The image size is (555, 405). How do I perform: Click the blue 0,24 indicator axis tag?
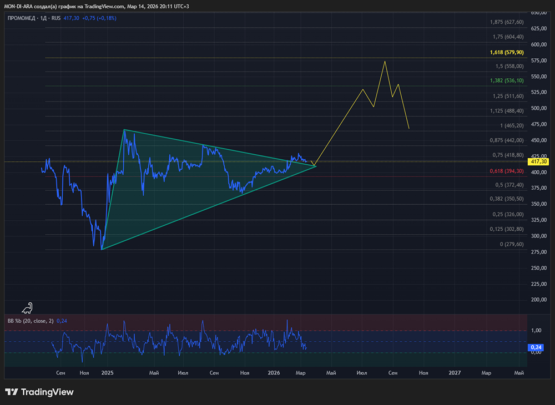coord(536,347)
